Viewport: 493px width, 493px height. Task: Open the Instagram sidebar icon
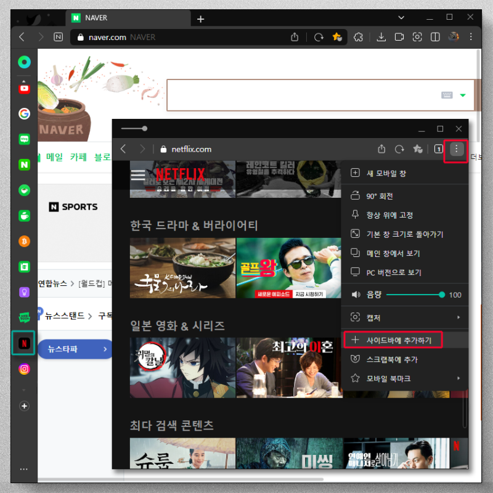[24, 369]
